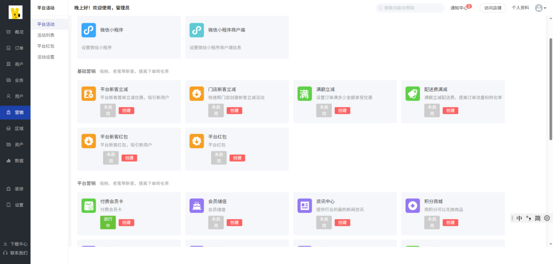Click the 付费会员卡 green icon
553x264 pixels.
pos(89,206)
